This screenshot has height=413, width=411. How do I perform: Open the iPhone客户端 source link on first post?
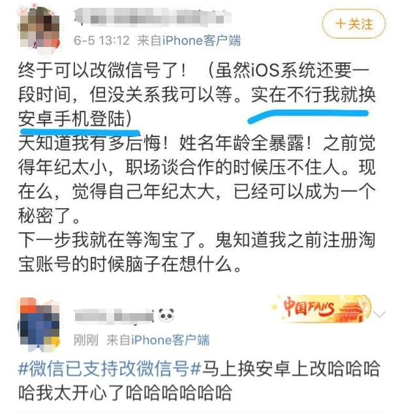(x=202, y=40)
